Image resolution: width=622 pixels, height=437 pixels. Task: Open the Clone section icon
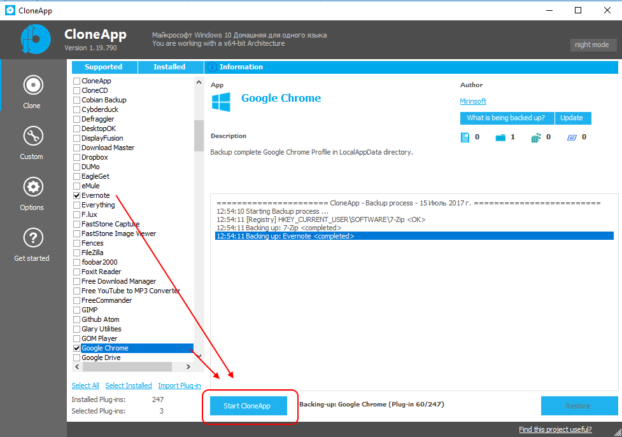(x=33, y=85)
